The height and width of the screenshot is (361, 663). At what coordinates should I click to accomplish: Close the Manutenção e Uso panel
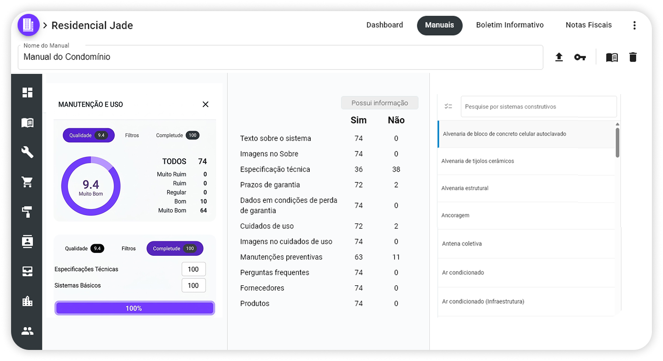[205, 104]
